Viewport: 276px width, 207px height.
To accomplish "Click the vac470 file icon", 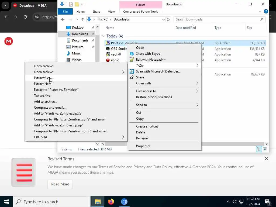I will click(x=108, y=54).
